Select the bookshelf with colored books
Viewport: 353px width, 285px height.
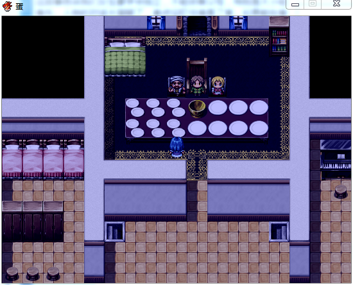[x=279, y=42]
